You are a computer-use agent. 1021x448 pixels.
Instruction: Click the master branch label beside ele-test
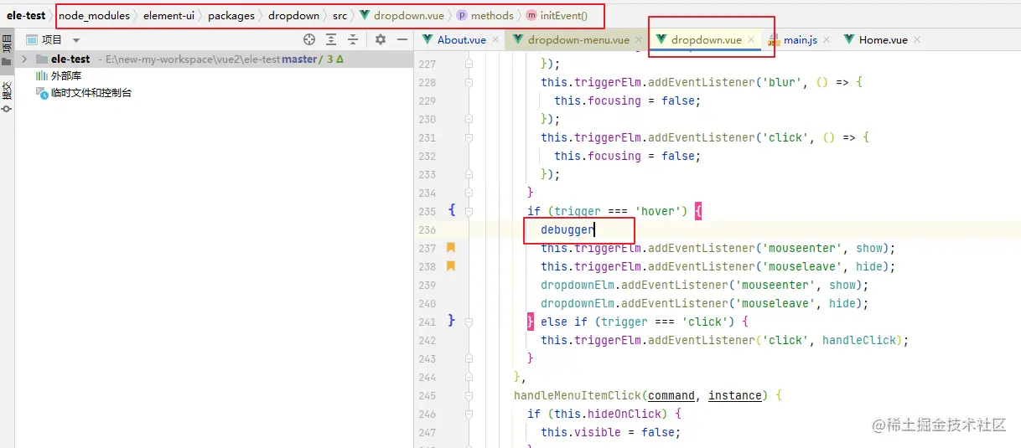[x=299, y=59]
